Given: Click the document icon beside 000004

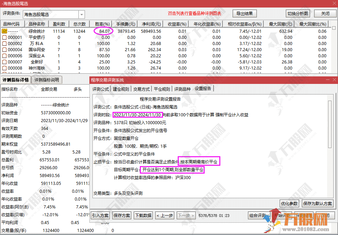Looking at the screenshot, I should 4,49.
